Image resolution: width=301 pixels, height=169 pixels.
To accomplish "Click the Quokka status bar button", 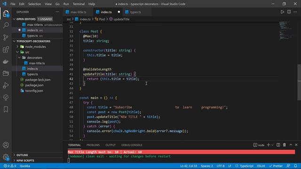I will click(x=25, y=166).
